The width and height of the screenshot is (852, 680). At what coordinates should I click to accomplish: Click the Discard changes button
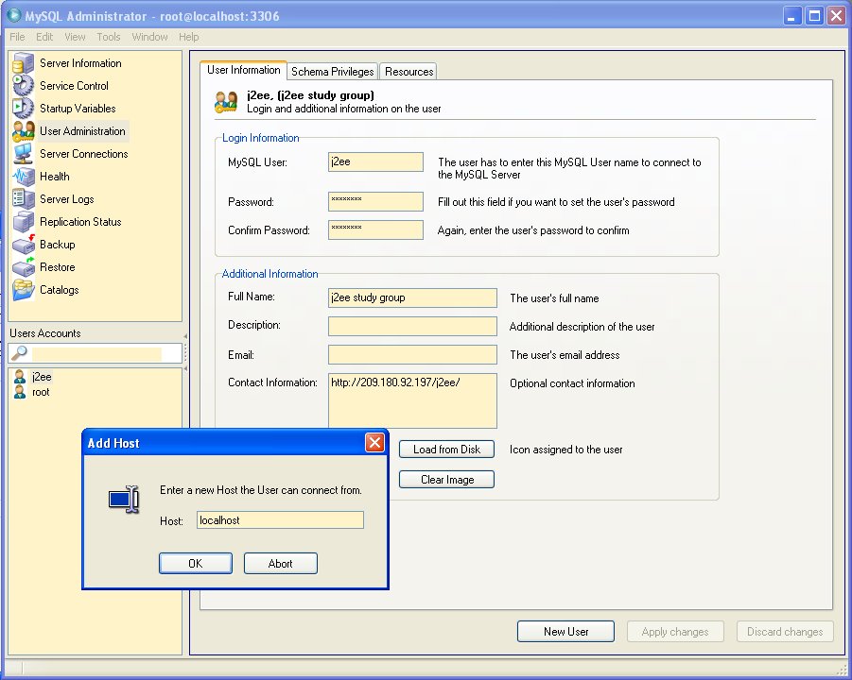point(785,632)
